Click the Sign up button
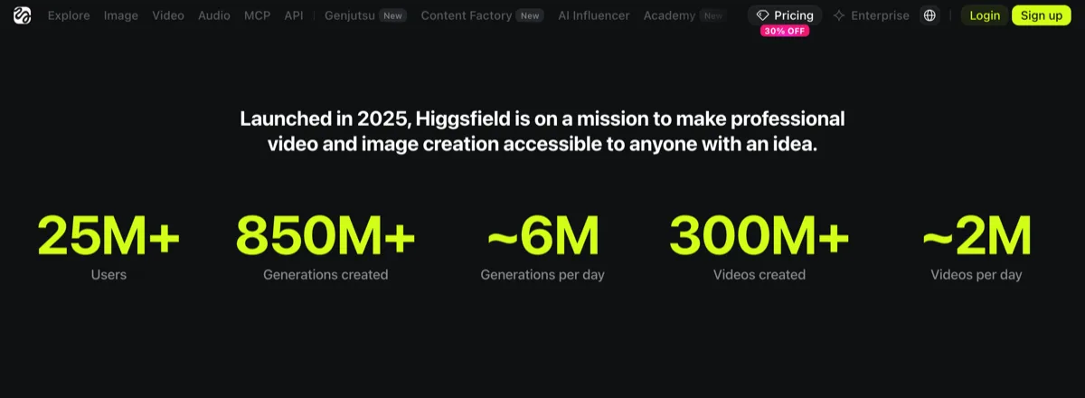Viewport: 1085px width, 398px height. tap(1042, 15)
